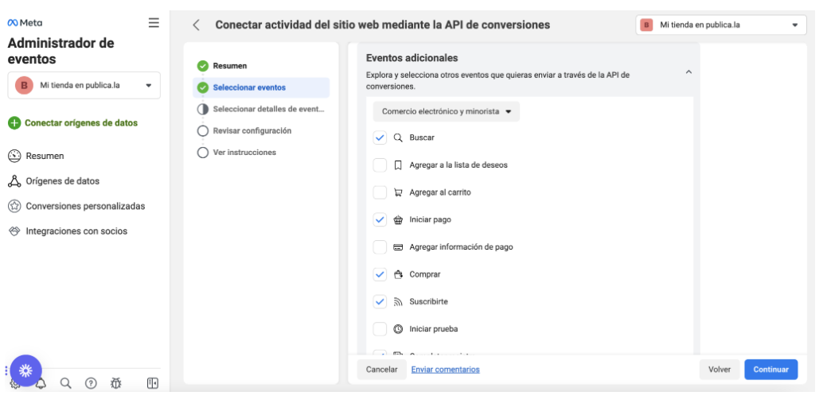823x407 pixels.
Task: Check the Agregar al carrito checkbox
Action: [x=380, y=192]
